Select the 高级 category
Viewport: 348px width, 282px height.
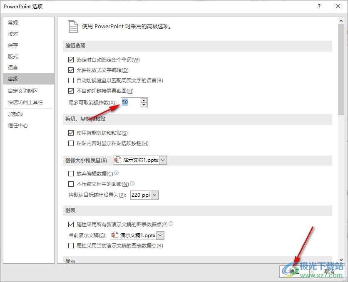click(29, 79)
